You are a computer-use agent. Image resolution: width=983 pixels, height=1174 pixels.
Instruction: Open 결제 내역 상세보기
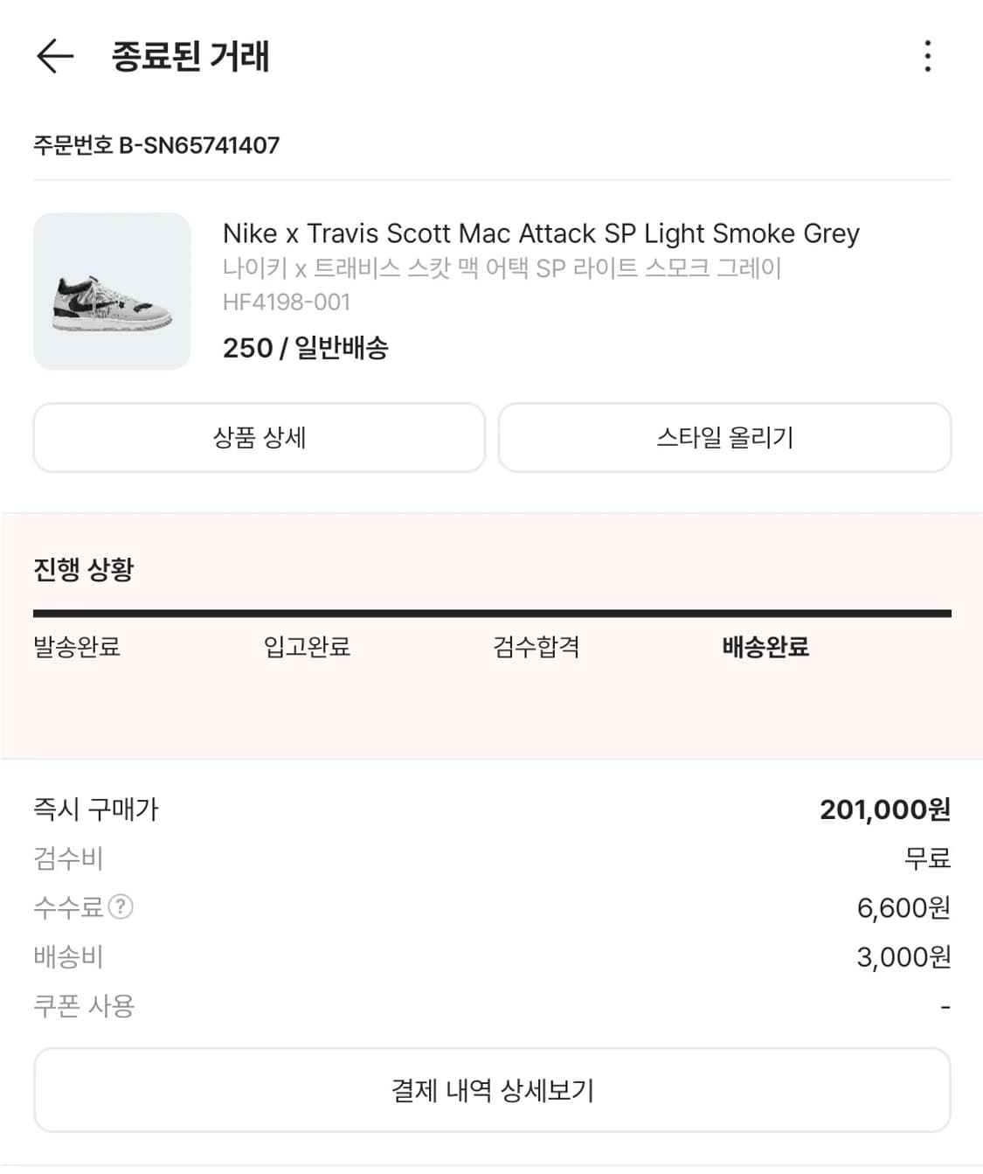(x=492, y=1090)
